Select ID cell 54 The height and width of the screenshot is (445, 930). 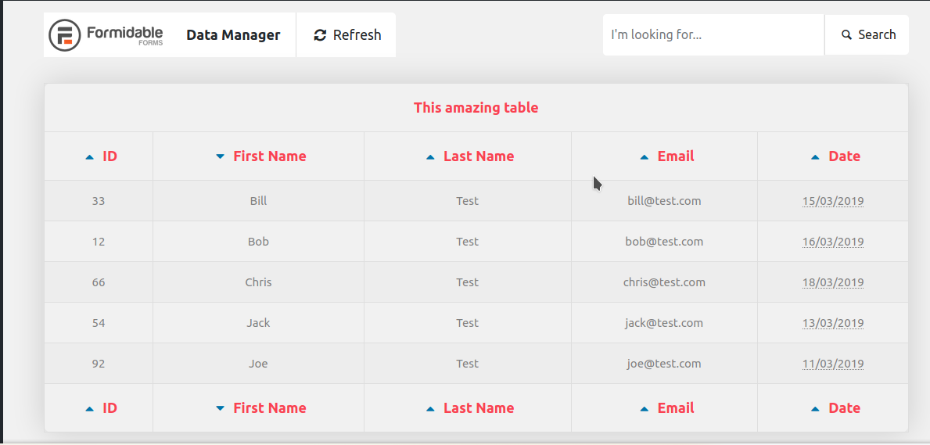(99, 323)
